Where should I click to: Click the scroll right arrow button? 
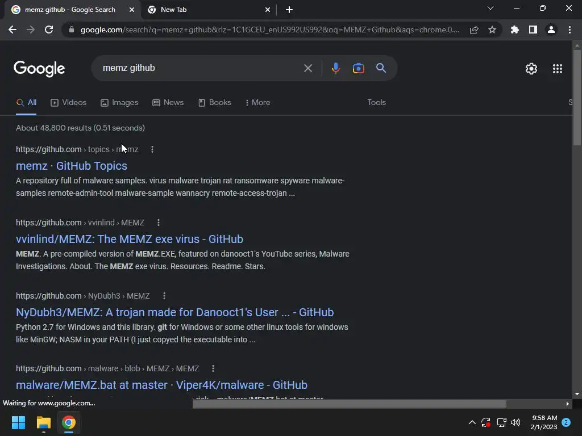(x=568, y=404)
